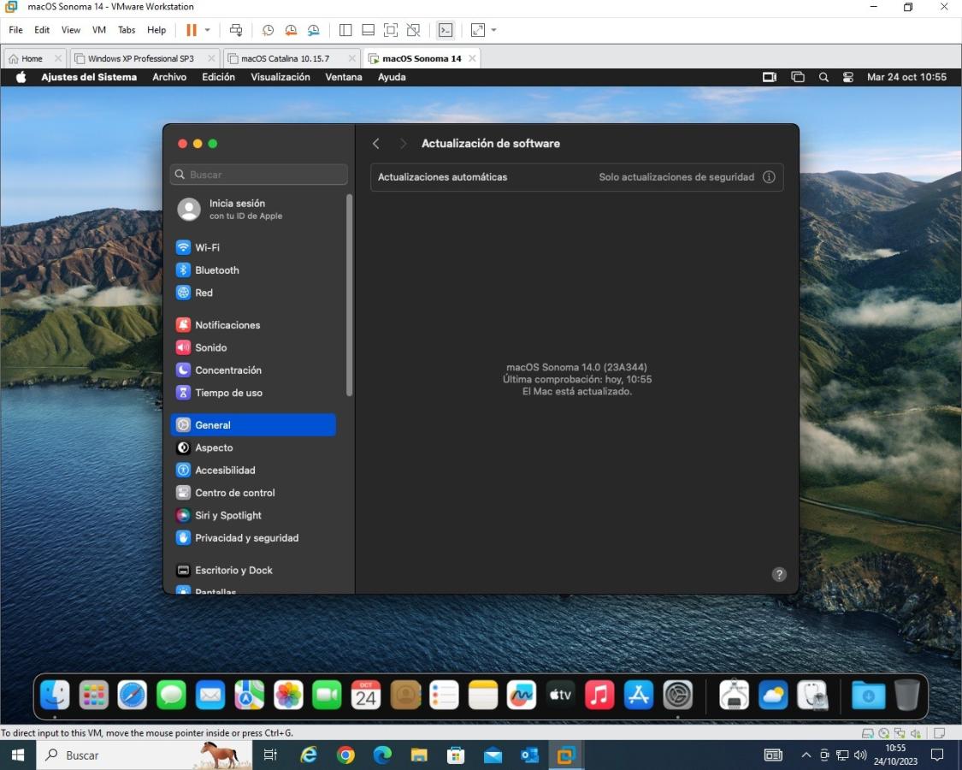Show hidden icons in the Windows tray
The width and height of the screenshot is (962, 770).
pyautogui.click(x=806, y=755)
